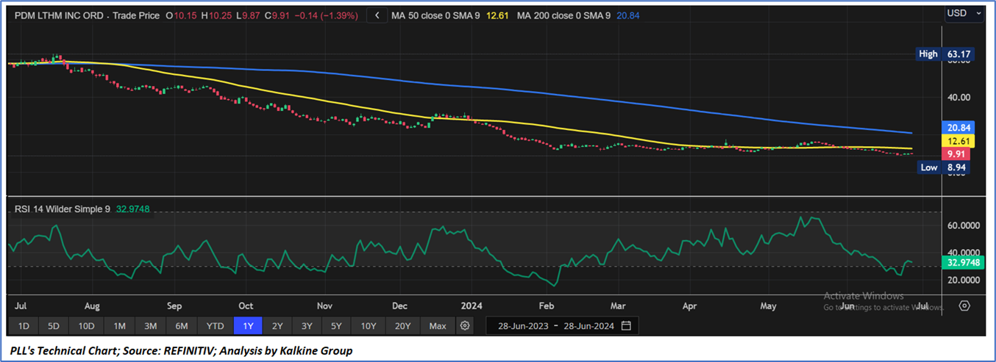996x362 pixels.
Task: Click the active 1Y range button
Action: pos(247,325)
